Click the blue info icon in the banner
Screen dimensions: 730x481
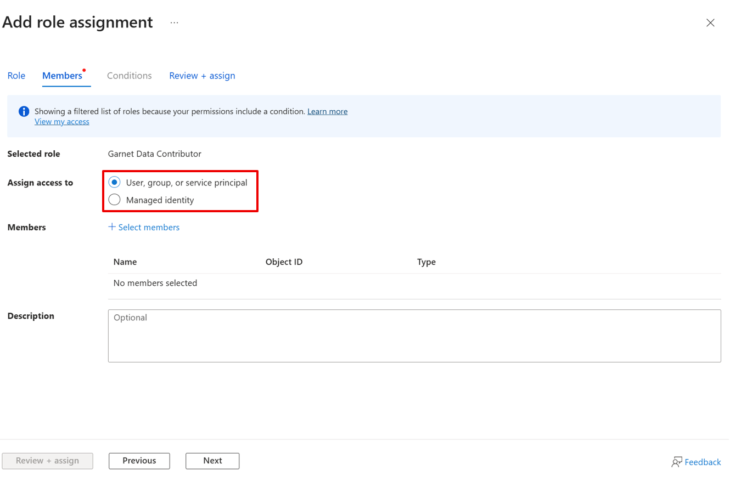click(23, 111)
